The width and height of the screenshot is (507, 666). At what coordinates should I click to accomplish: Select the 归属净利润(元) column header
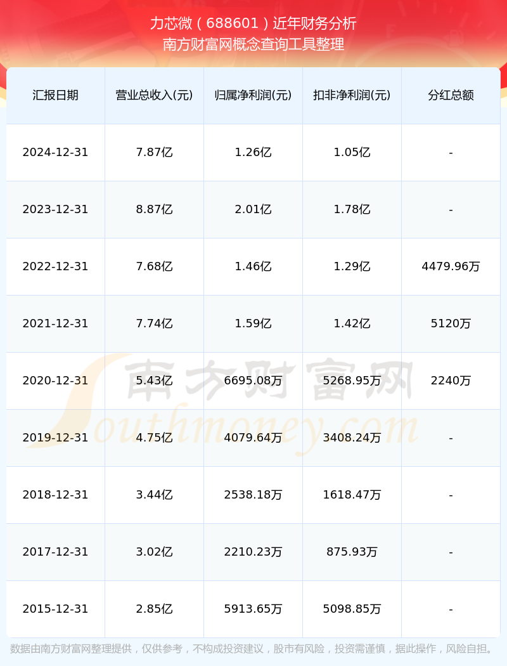(253, 95)
